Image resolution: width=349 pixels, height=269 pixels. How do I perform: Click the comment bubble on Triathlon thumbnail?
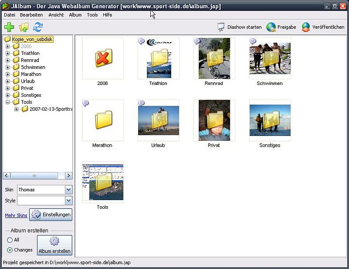(142, 41)
